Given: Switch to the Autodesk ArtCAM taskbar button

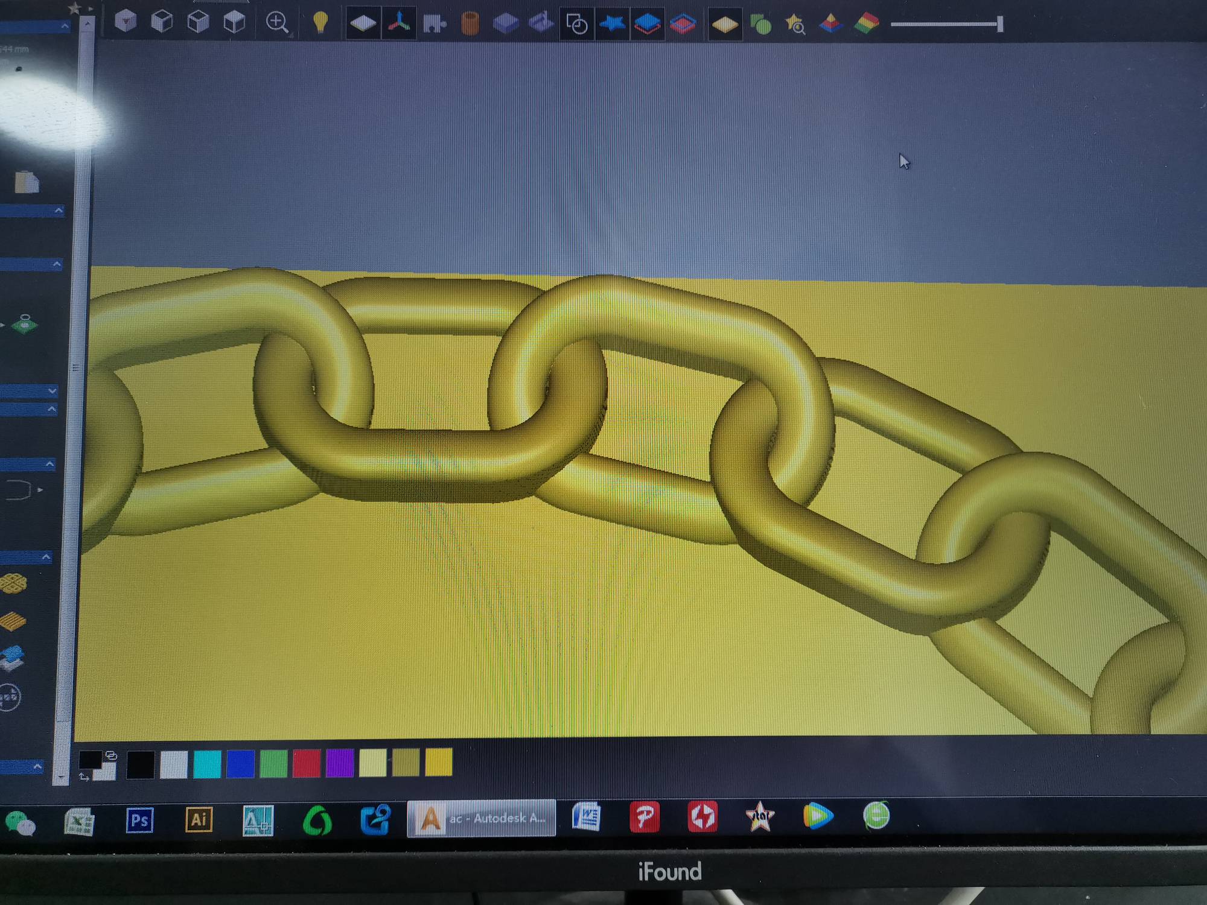Looking at the screenshot, I should [x=481, y=818].
